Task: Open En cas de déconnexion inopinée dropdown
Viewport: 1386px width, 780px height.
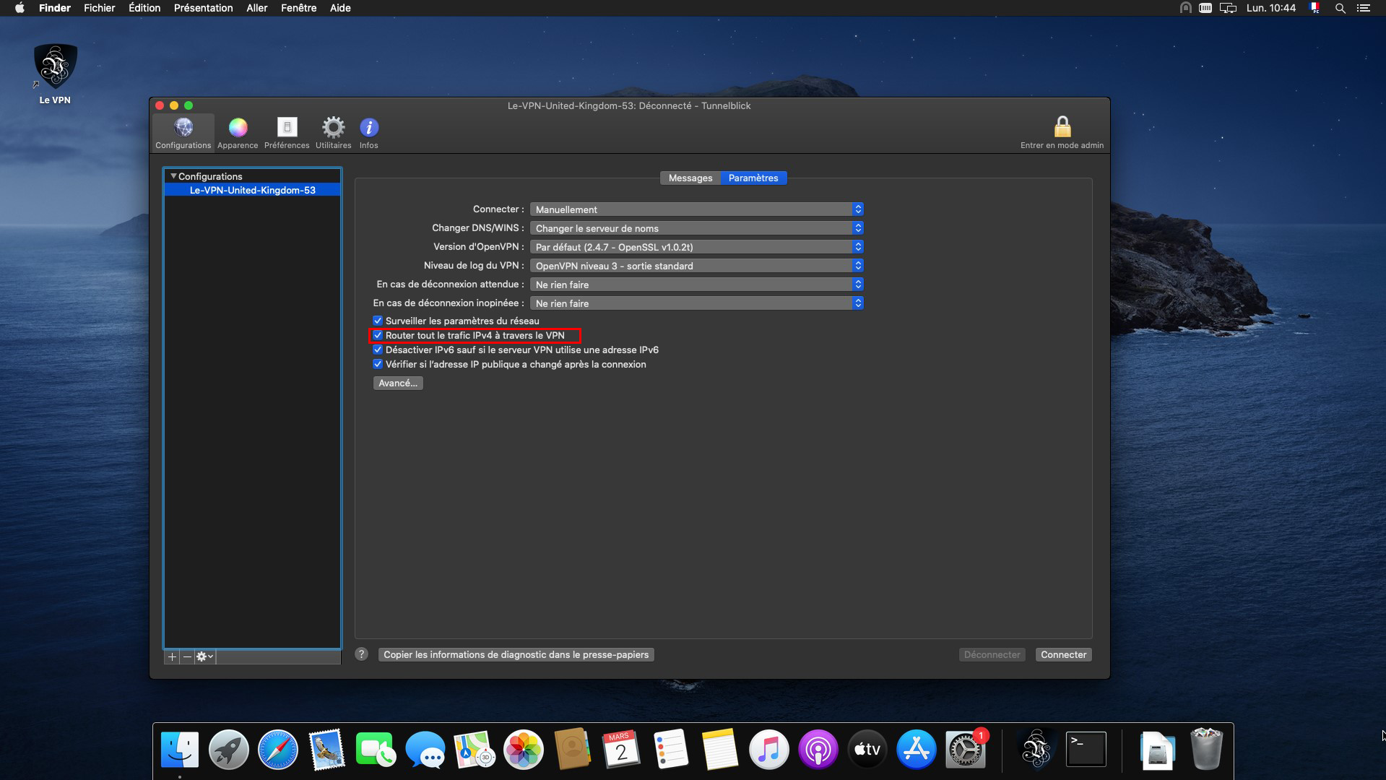Action: [x=697, y=303]
